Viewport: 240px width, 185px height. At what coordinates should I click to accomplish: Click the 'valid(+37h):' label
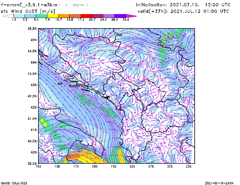(x=152, y=11)
